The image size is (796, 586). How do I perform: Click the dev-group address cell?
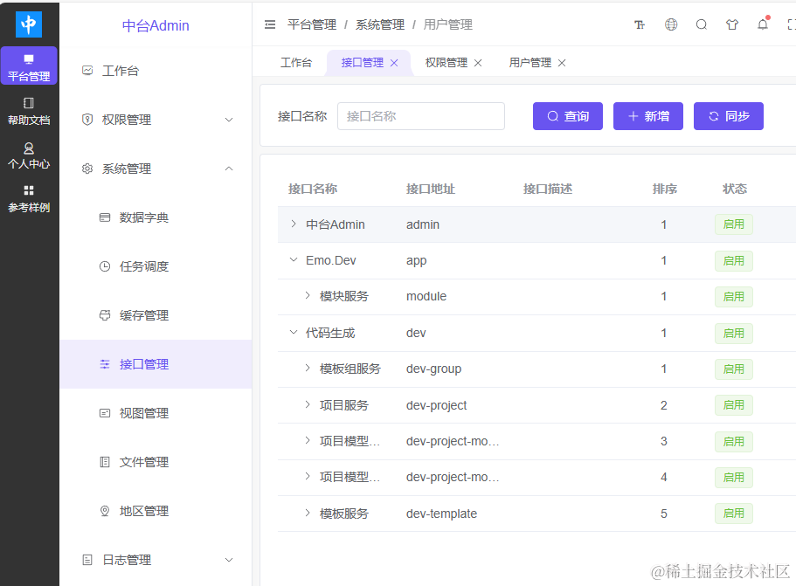coord(433,369)
